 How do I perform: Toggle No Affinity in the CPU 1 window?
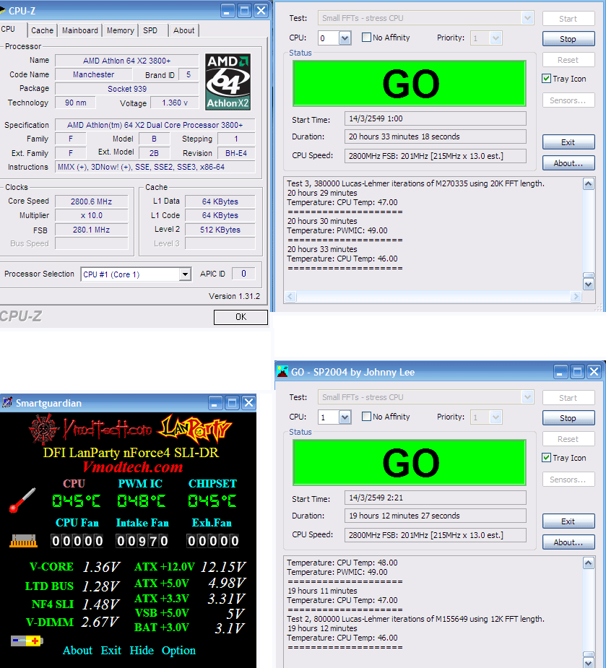tap(366, 417)
